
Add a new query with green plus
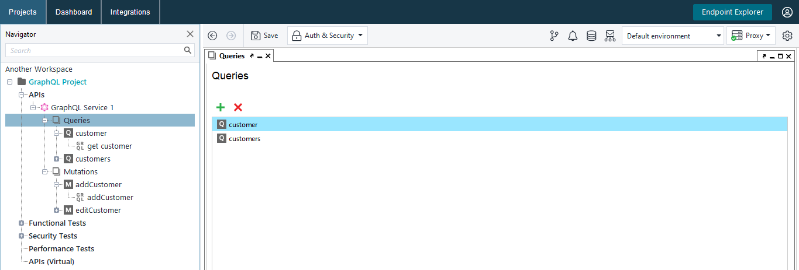221,107
